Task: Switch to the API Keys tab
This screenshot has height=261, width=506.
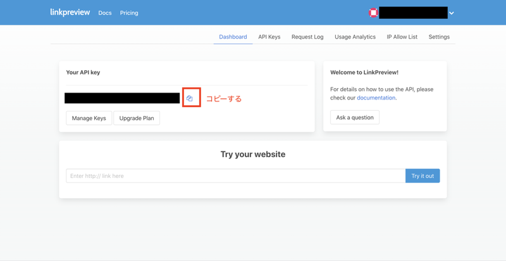Action: click(x=269, y=37)
